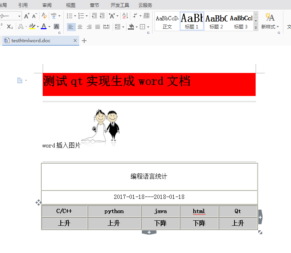The height and width of the screenshot is (253, 291).
Task: Expand the numbered list dropdown arrow
Action: [x=86, y=16]
